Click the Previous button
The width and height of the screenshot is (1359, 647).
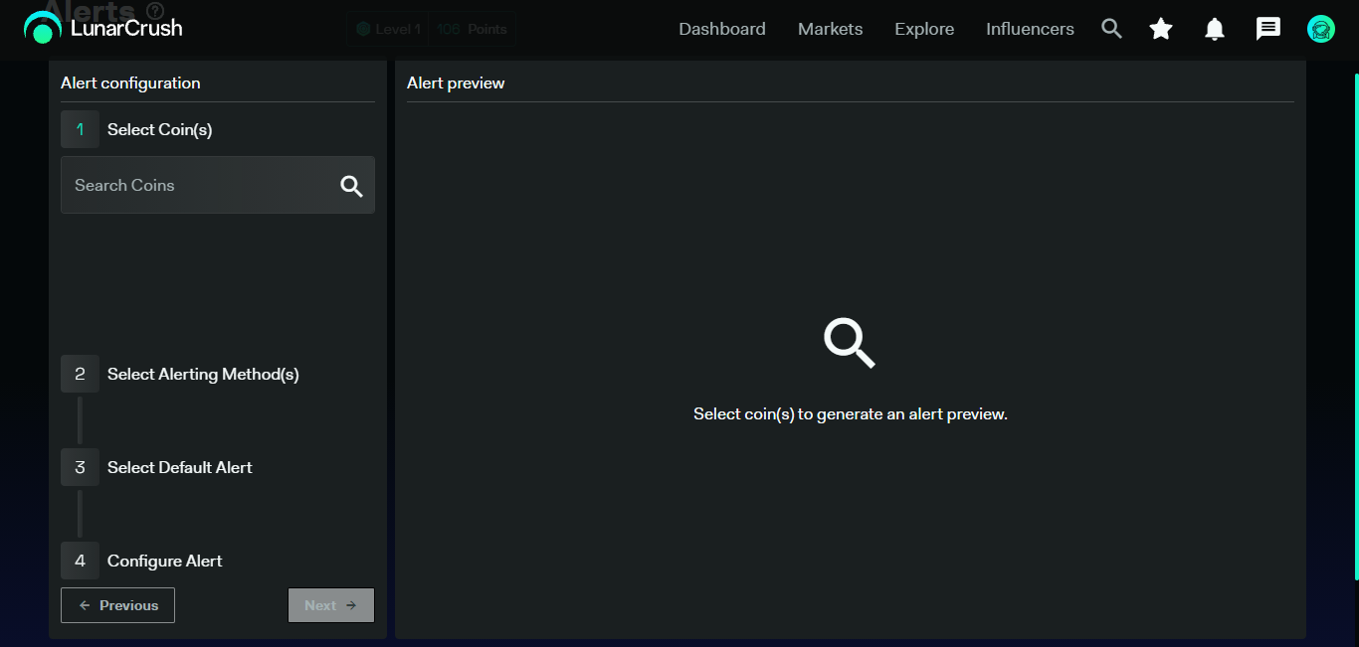click(117, 605)
